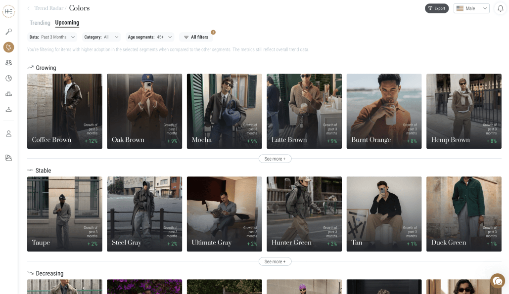Open the Taupe color card
This screenshot has width=509, height=294.
tap(65, 214)
